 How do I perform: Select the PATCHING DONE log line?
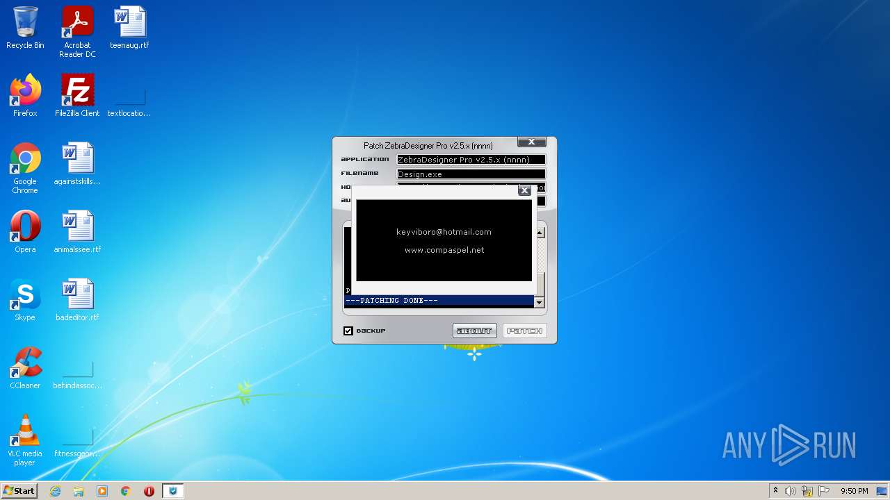[439, 301]
